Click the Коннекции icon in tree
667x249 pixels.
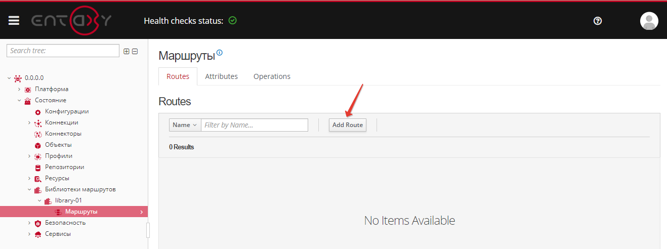click(37, 123)
